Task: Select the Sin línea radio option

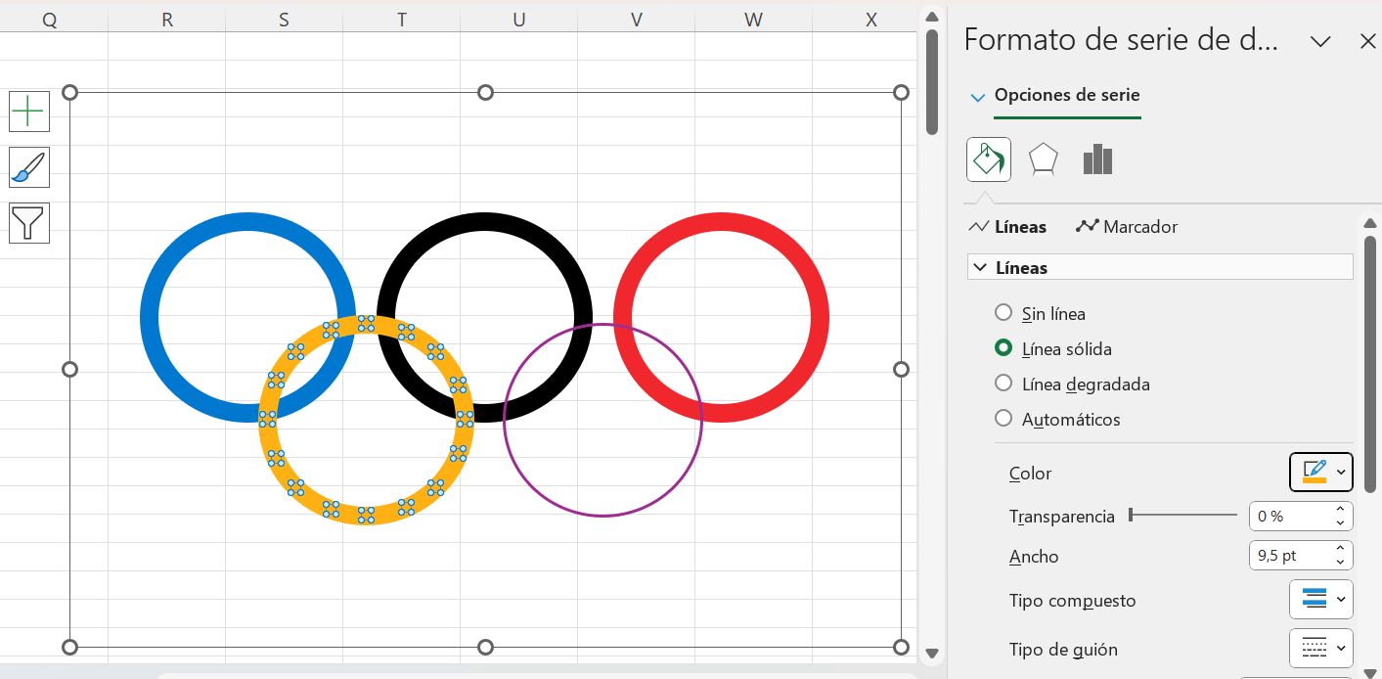Action: (1003, 313)
